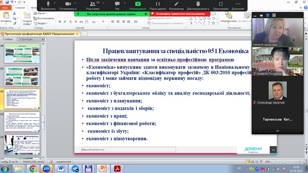The image size is (308, 173).
Task: Click the Восстановить reset button
Action: [44, 18]
